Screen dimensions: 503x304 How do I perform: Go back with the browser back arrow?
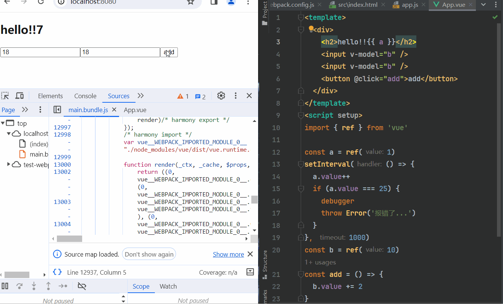pyautogui.click(x=7, y=2)
